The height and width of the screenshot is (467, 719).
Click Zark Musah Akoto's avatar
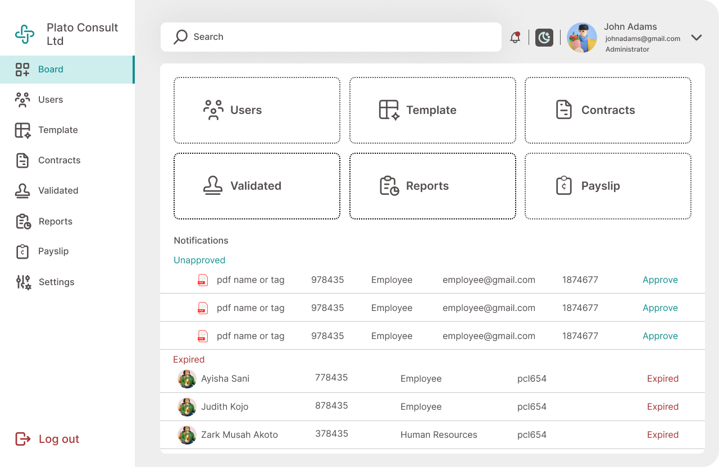pyautogui.click(x=187, y=435)
